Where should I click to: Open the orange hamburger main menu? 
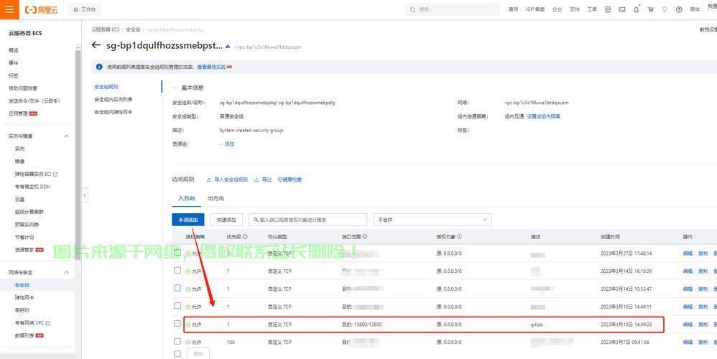[9, 9]
